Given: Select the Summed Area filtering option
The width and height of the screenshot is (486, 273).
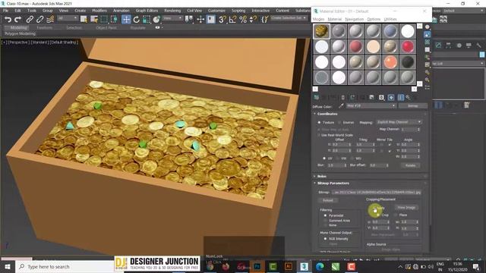Looking at the screenshot, I should pos(325,221).
